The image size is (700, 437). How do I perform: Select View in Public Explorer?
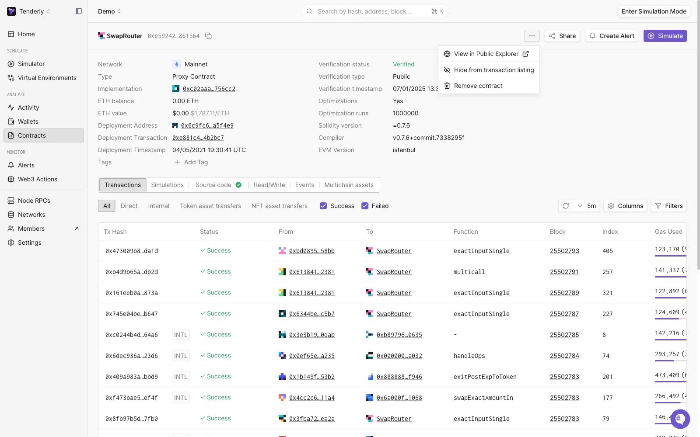(x=489, y=54)
